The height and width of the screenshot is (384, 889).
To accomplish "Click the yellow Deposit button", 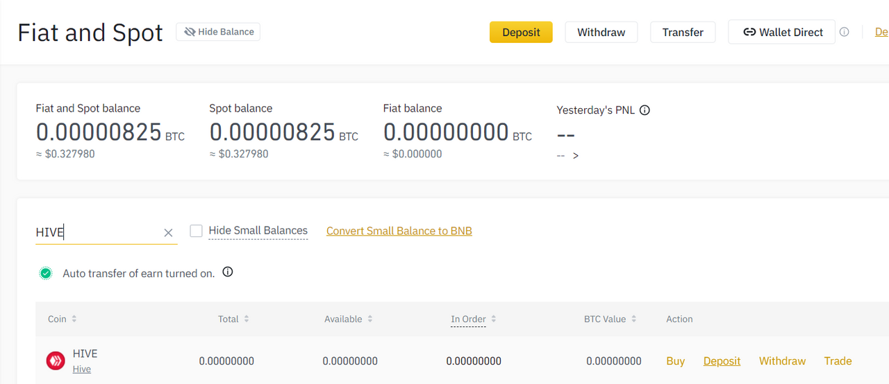I will (521, 32).
